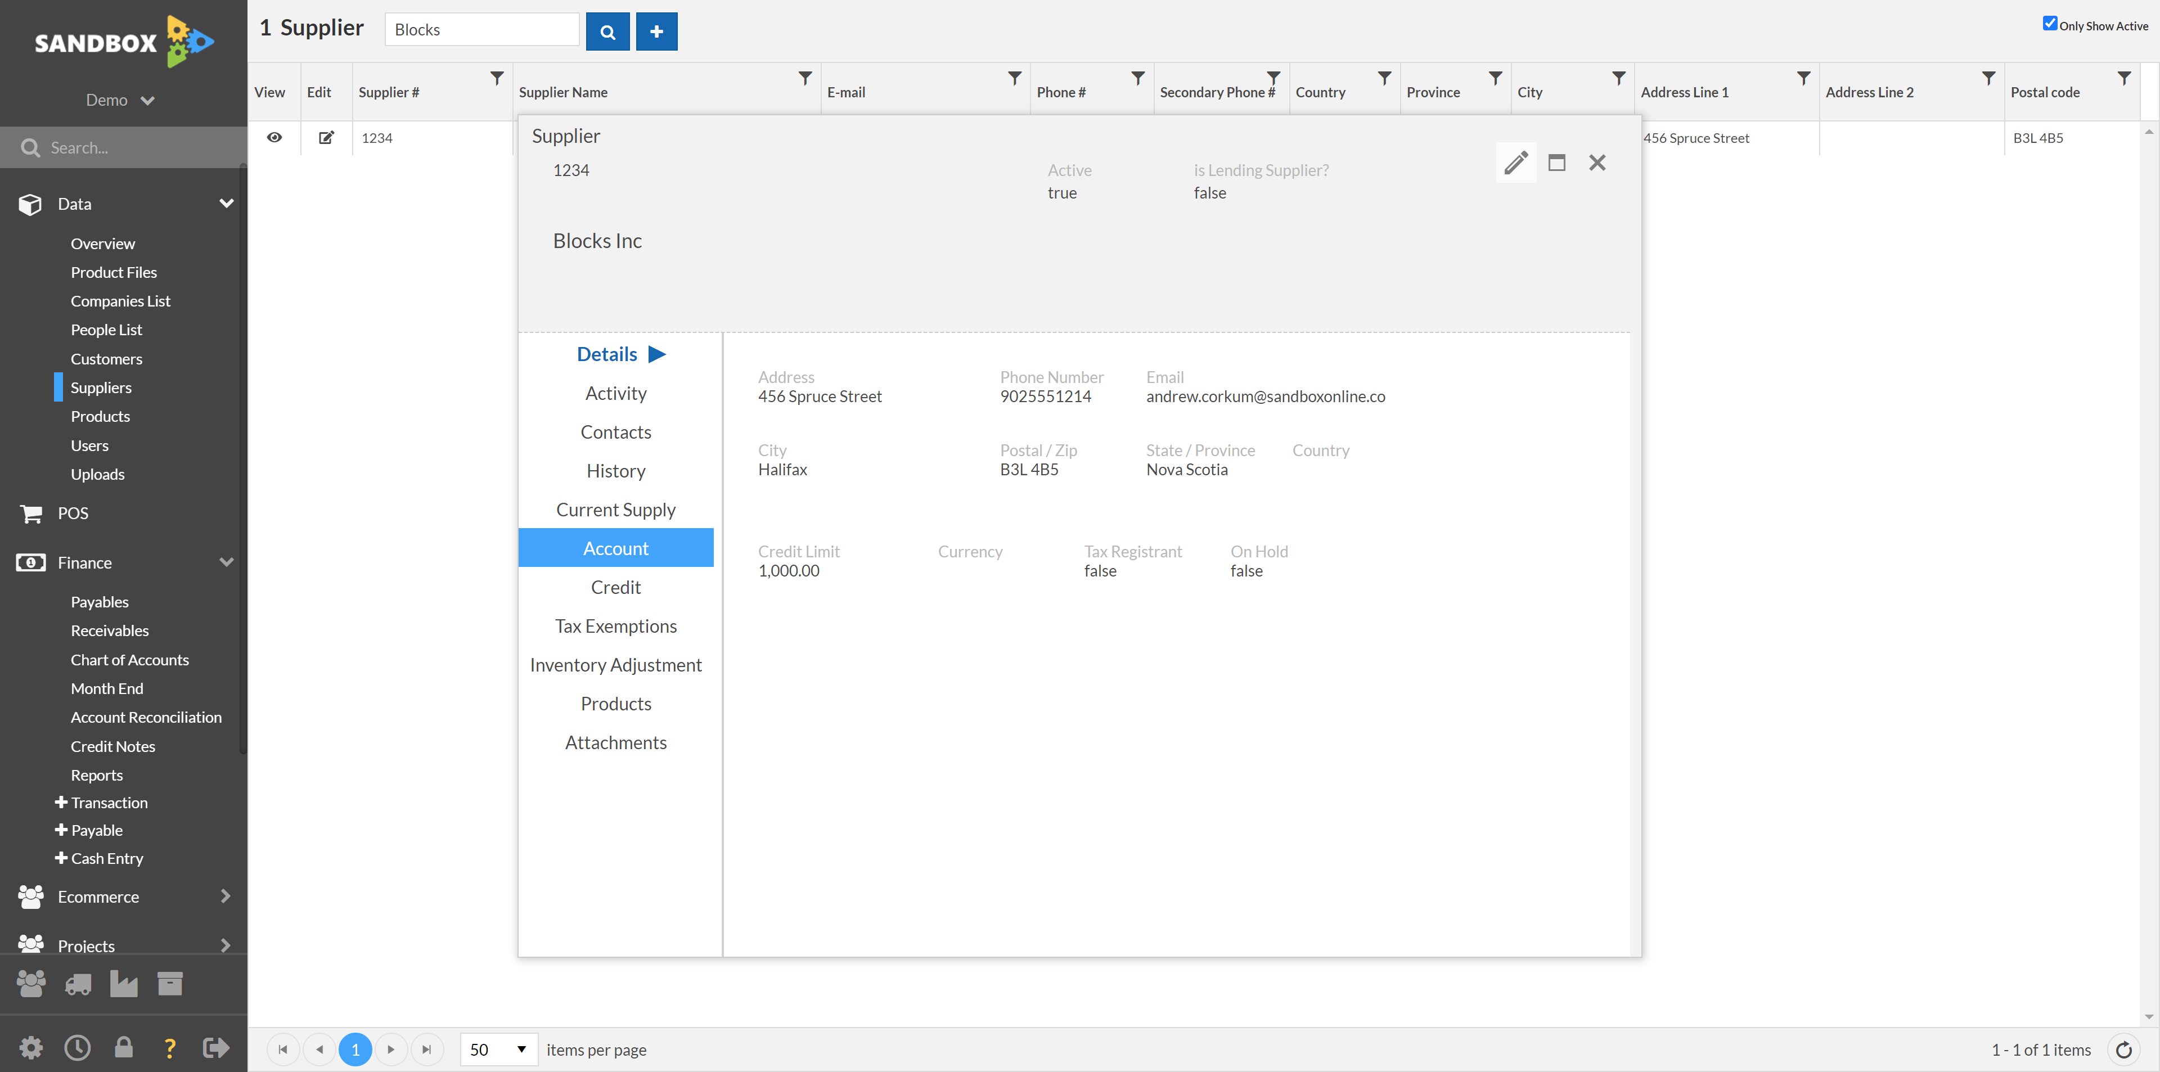Collapse the Data menu section

tap(226, 204)
